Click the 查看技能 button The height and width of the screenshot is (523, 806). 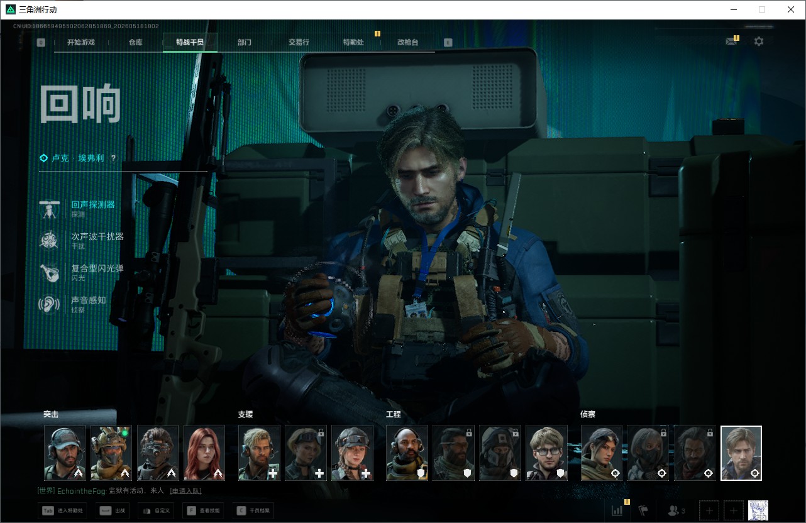(203, 510)
